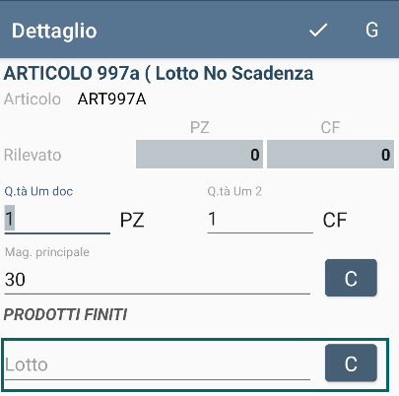Confirm with the checkmark icon

[318, 31]
